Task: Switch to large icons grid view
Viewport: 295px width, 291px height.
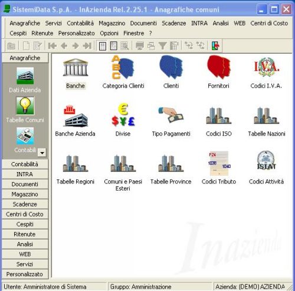Action: pos(103,46)
